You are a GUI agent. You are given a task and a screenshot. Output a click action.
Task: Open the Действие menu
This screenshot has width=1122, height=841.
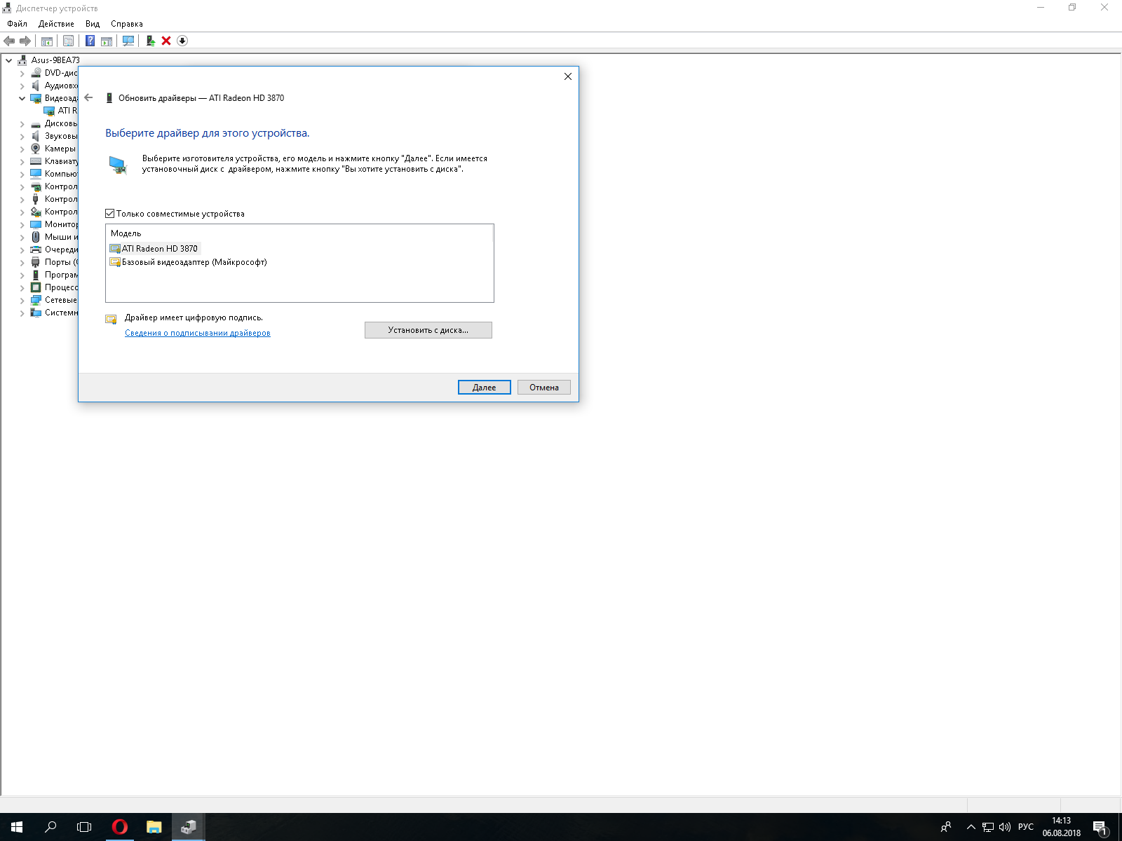tap(56, 24)
